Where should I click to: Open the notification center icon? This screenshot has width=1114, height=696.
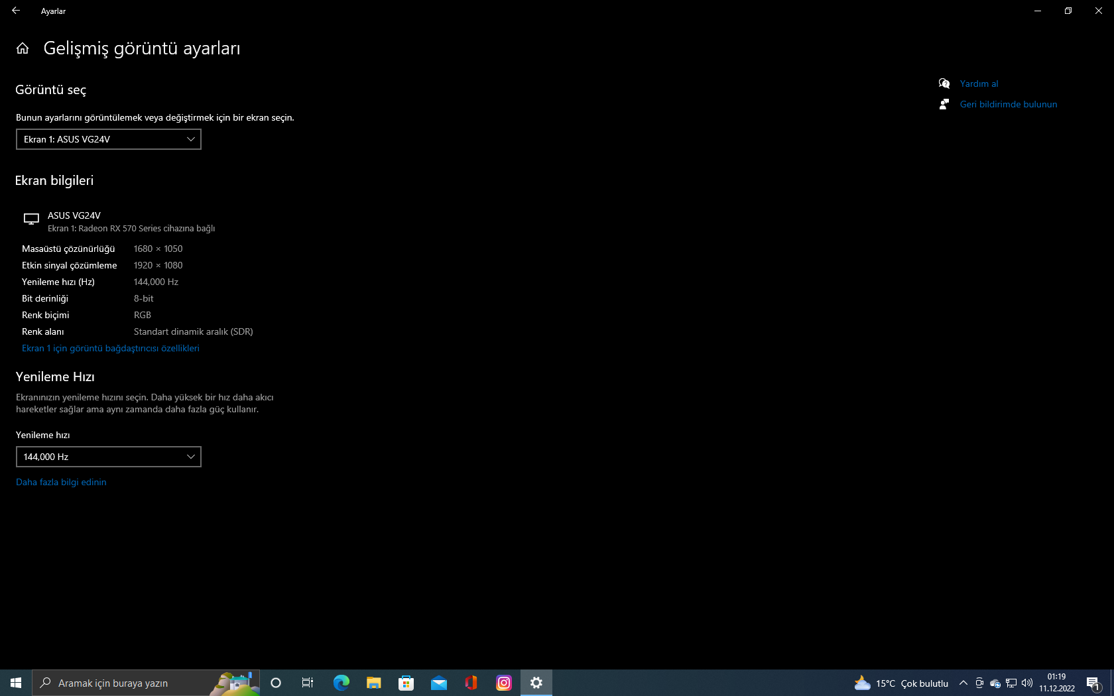(1093, 683)
